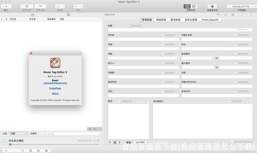Select the 更多标签 tab

(175, 20)
